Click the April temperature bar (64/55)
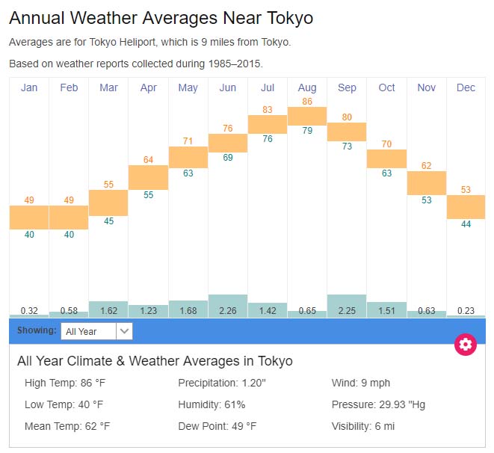 148,177
